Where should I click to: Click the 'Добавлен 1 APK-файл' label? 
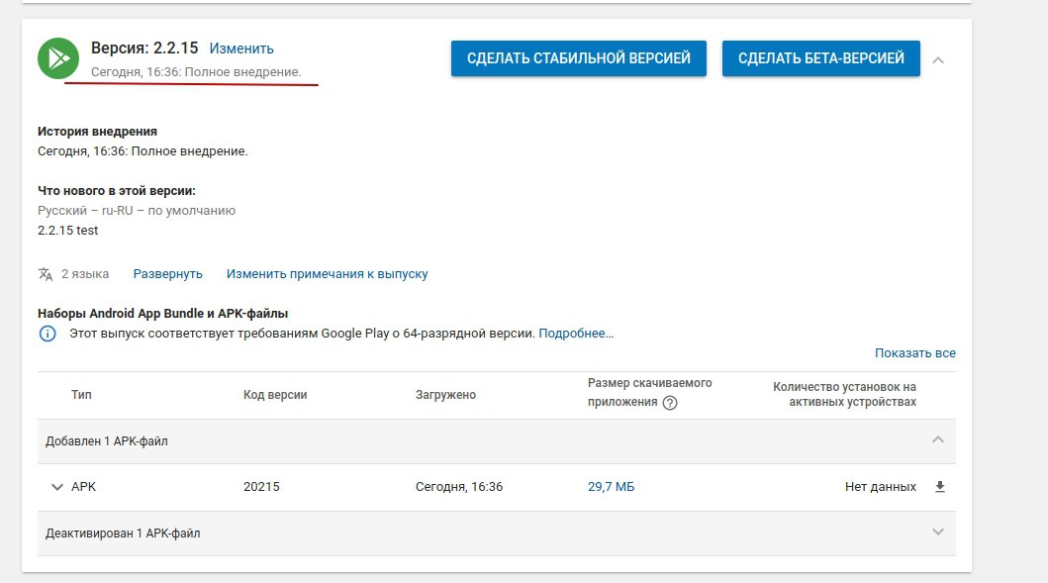[106, 441]
